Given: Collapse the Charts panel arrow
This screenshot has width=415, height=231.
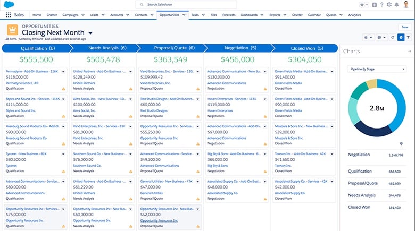Looking at the screenshot, I should click(x=410, y=51).
